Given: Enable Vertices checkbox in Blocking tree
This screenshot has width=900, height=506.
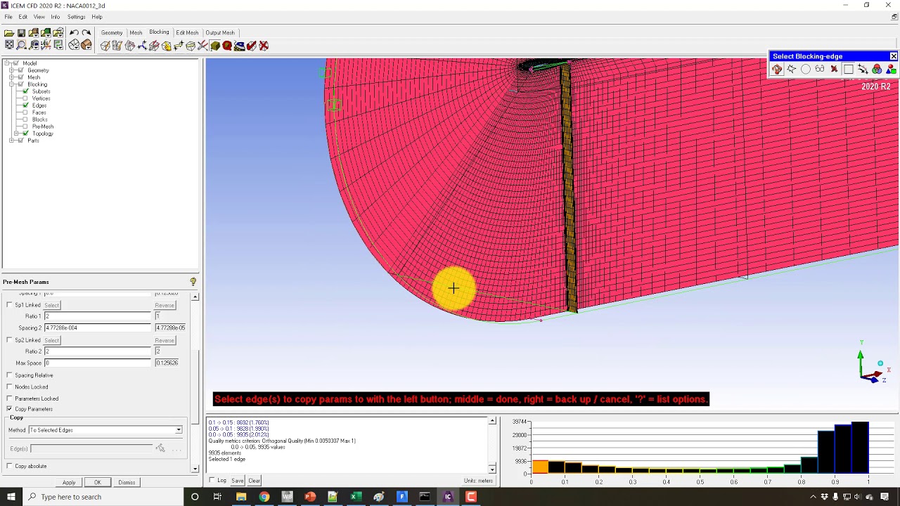Looking at the screenshot, I should click(x=25, y=98).
